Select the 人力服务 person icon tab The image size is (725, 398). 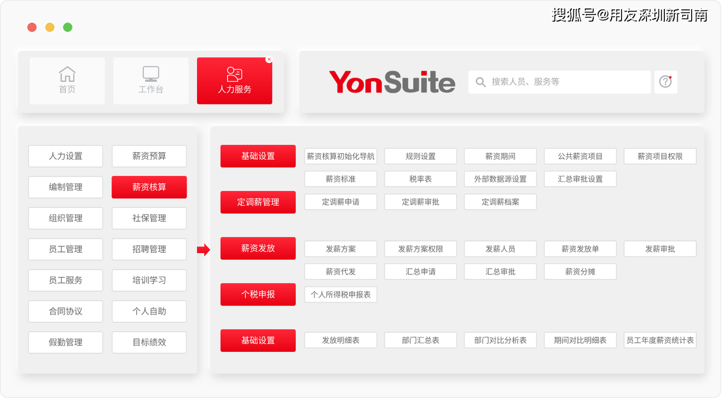click(x=234, y=81)
